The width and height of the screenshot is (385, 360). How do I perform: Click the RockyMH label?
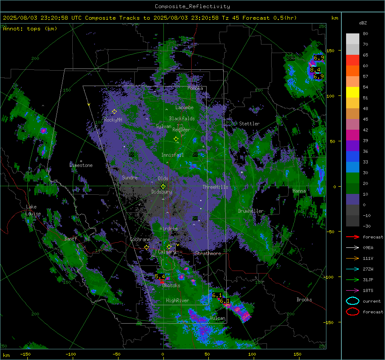click(113, 120)
